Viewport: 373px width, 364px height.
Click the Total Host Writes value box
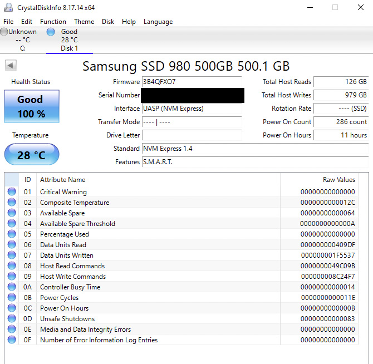pos(341,95)
